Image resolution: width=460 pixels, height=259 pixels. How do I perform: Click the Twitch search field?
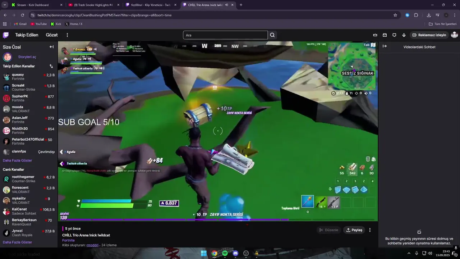click(225, 35)
